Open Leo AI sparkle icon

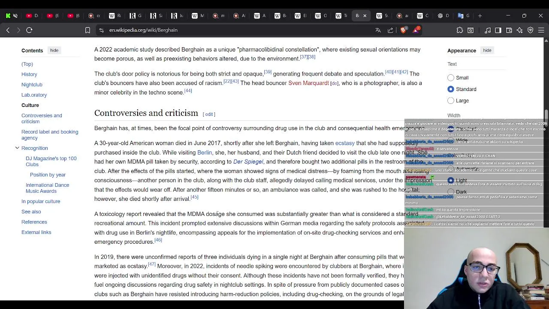(520, 30)
